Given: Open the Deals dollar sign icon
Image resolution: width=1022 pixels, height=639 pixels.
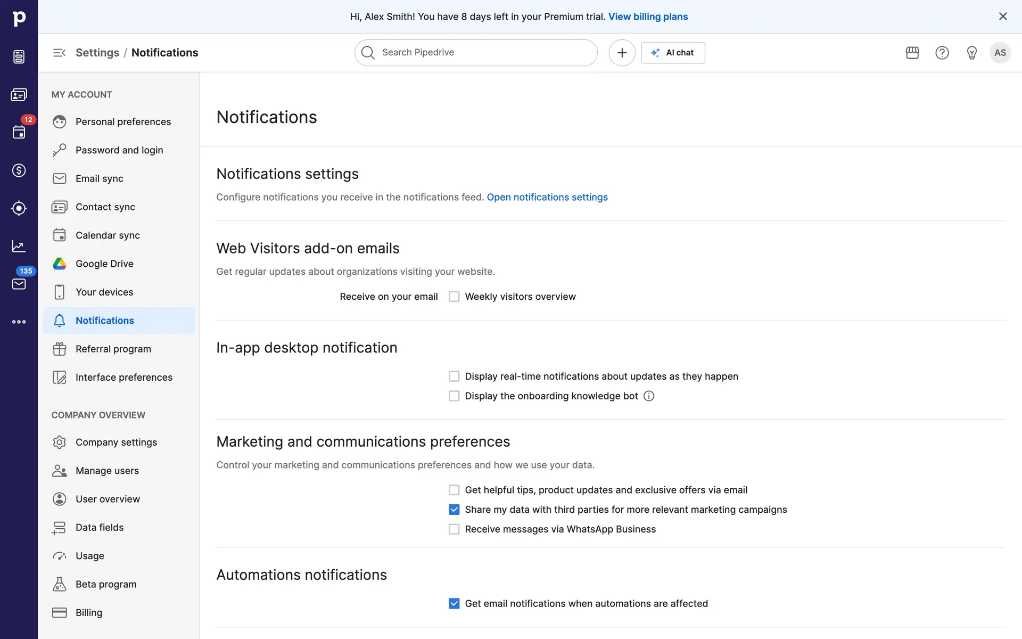Looking at the screenshot, I should 19,170.
